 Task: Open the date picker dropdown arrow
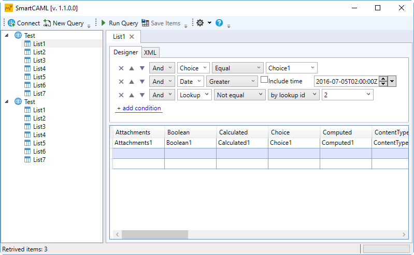(x=392, y=81)
